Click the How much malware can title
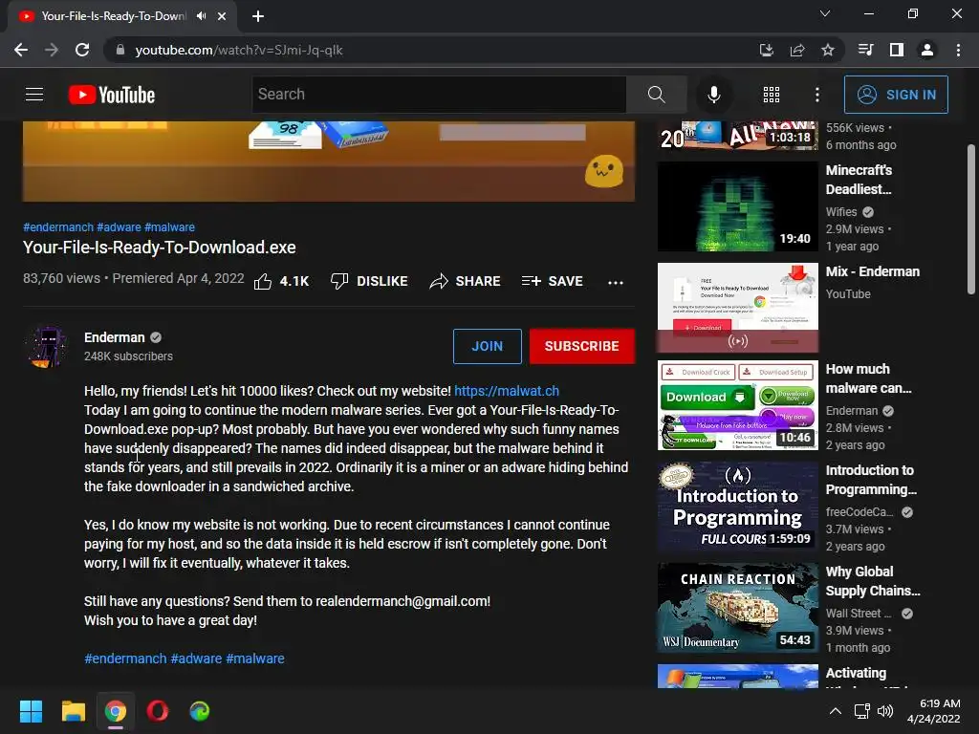979x734 pixels. (868, 378)
